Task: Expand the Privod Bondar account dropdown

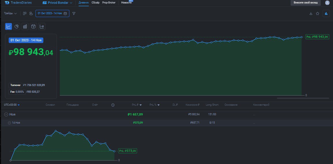Action: tap(57, 3)
